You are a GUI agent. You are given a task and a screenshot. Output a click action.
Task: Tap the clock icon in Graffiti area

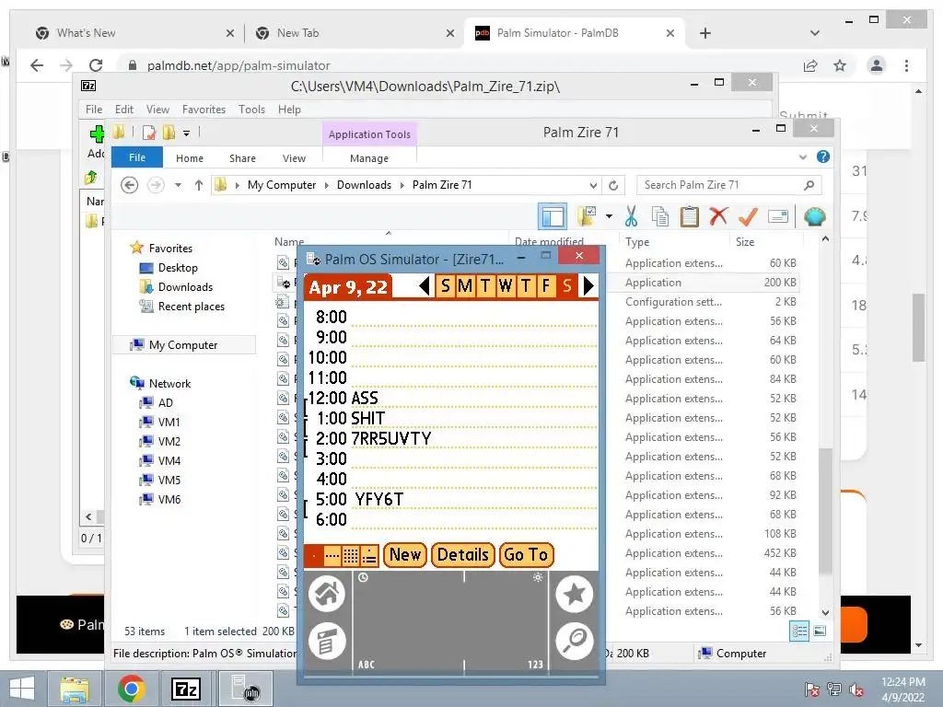[363, 578]
